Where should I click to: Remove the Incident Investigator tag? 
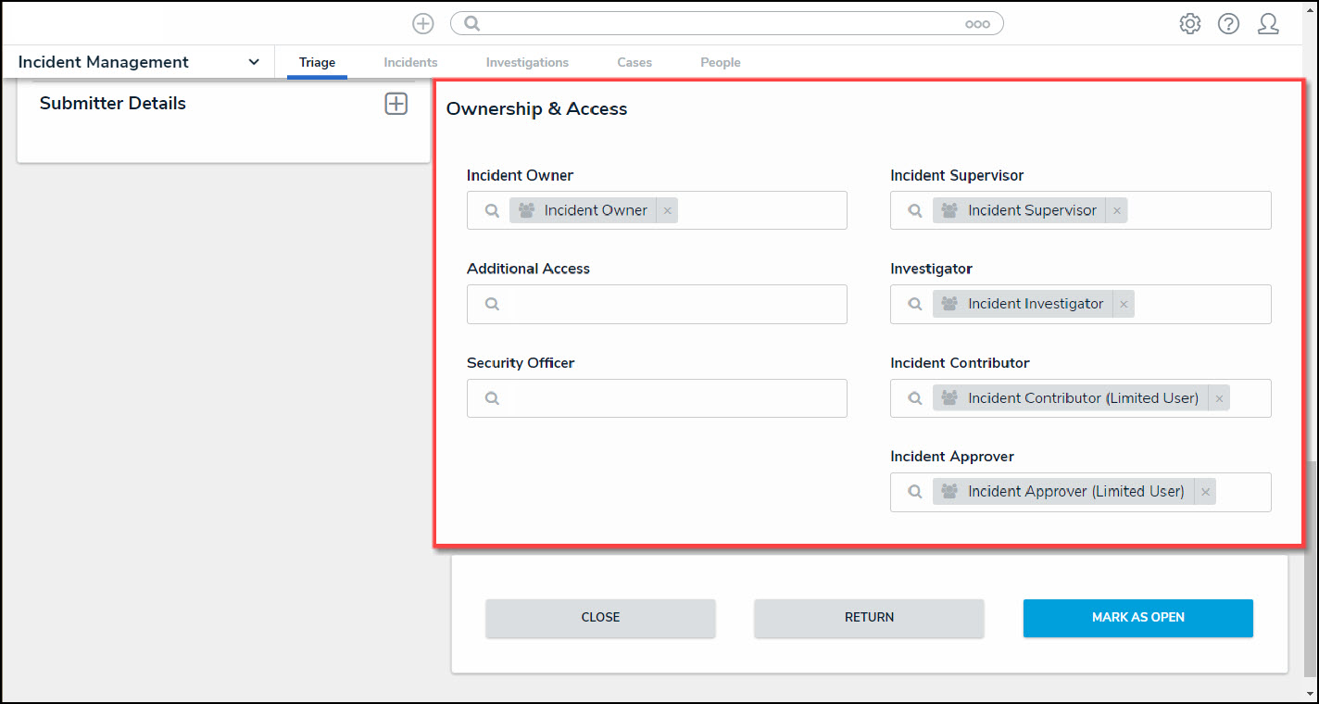(x=1124, y=305)
